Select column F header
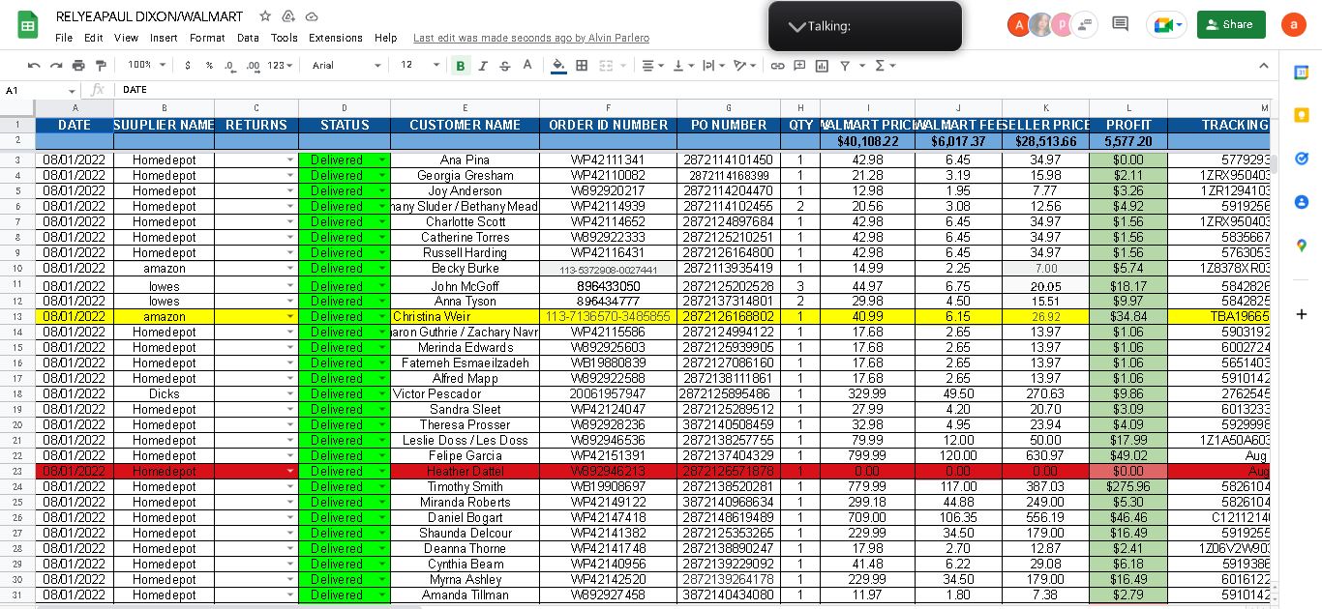 pos(608,107)
